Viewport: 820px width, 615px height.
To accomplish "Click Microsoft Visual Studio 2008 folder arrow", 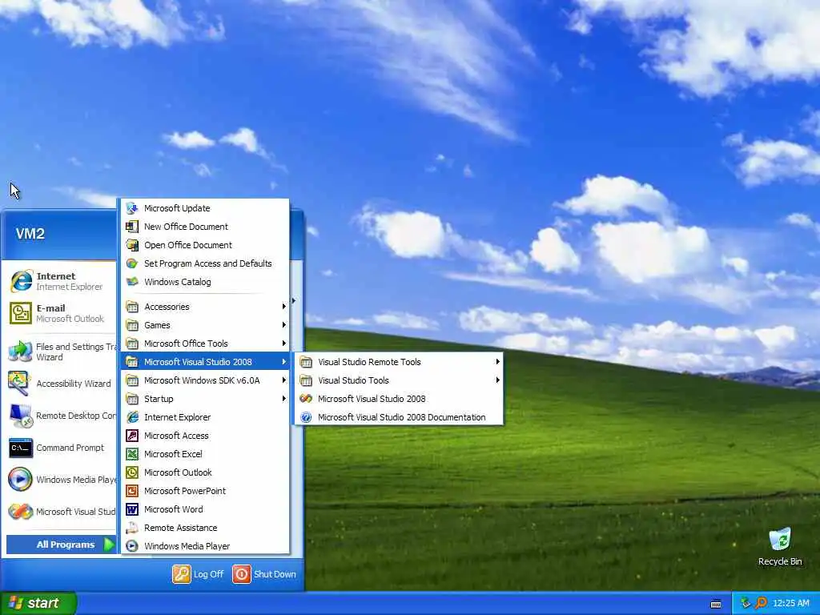I will coord(284,362).
